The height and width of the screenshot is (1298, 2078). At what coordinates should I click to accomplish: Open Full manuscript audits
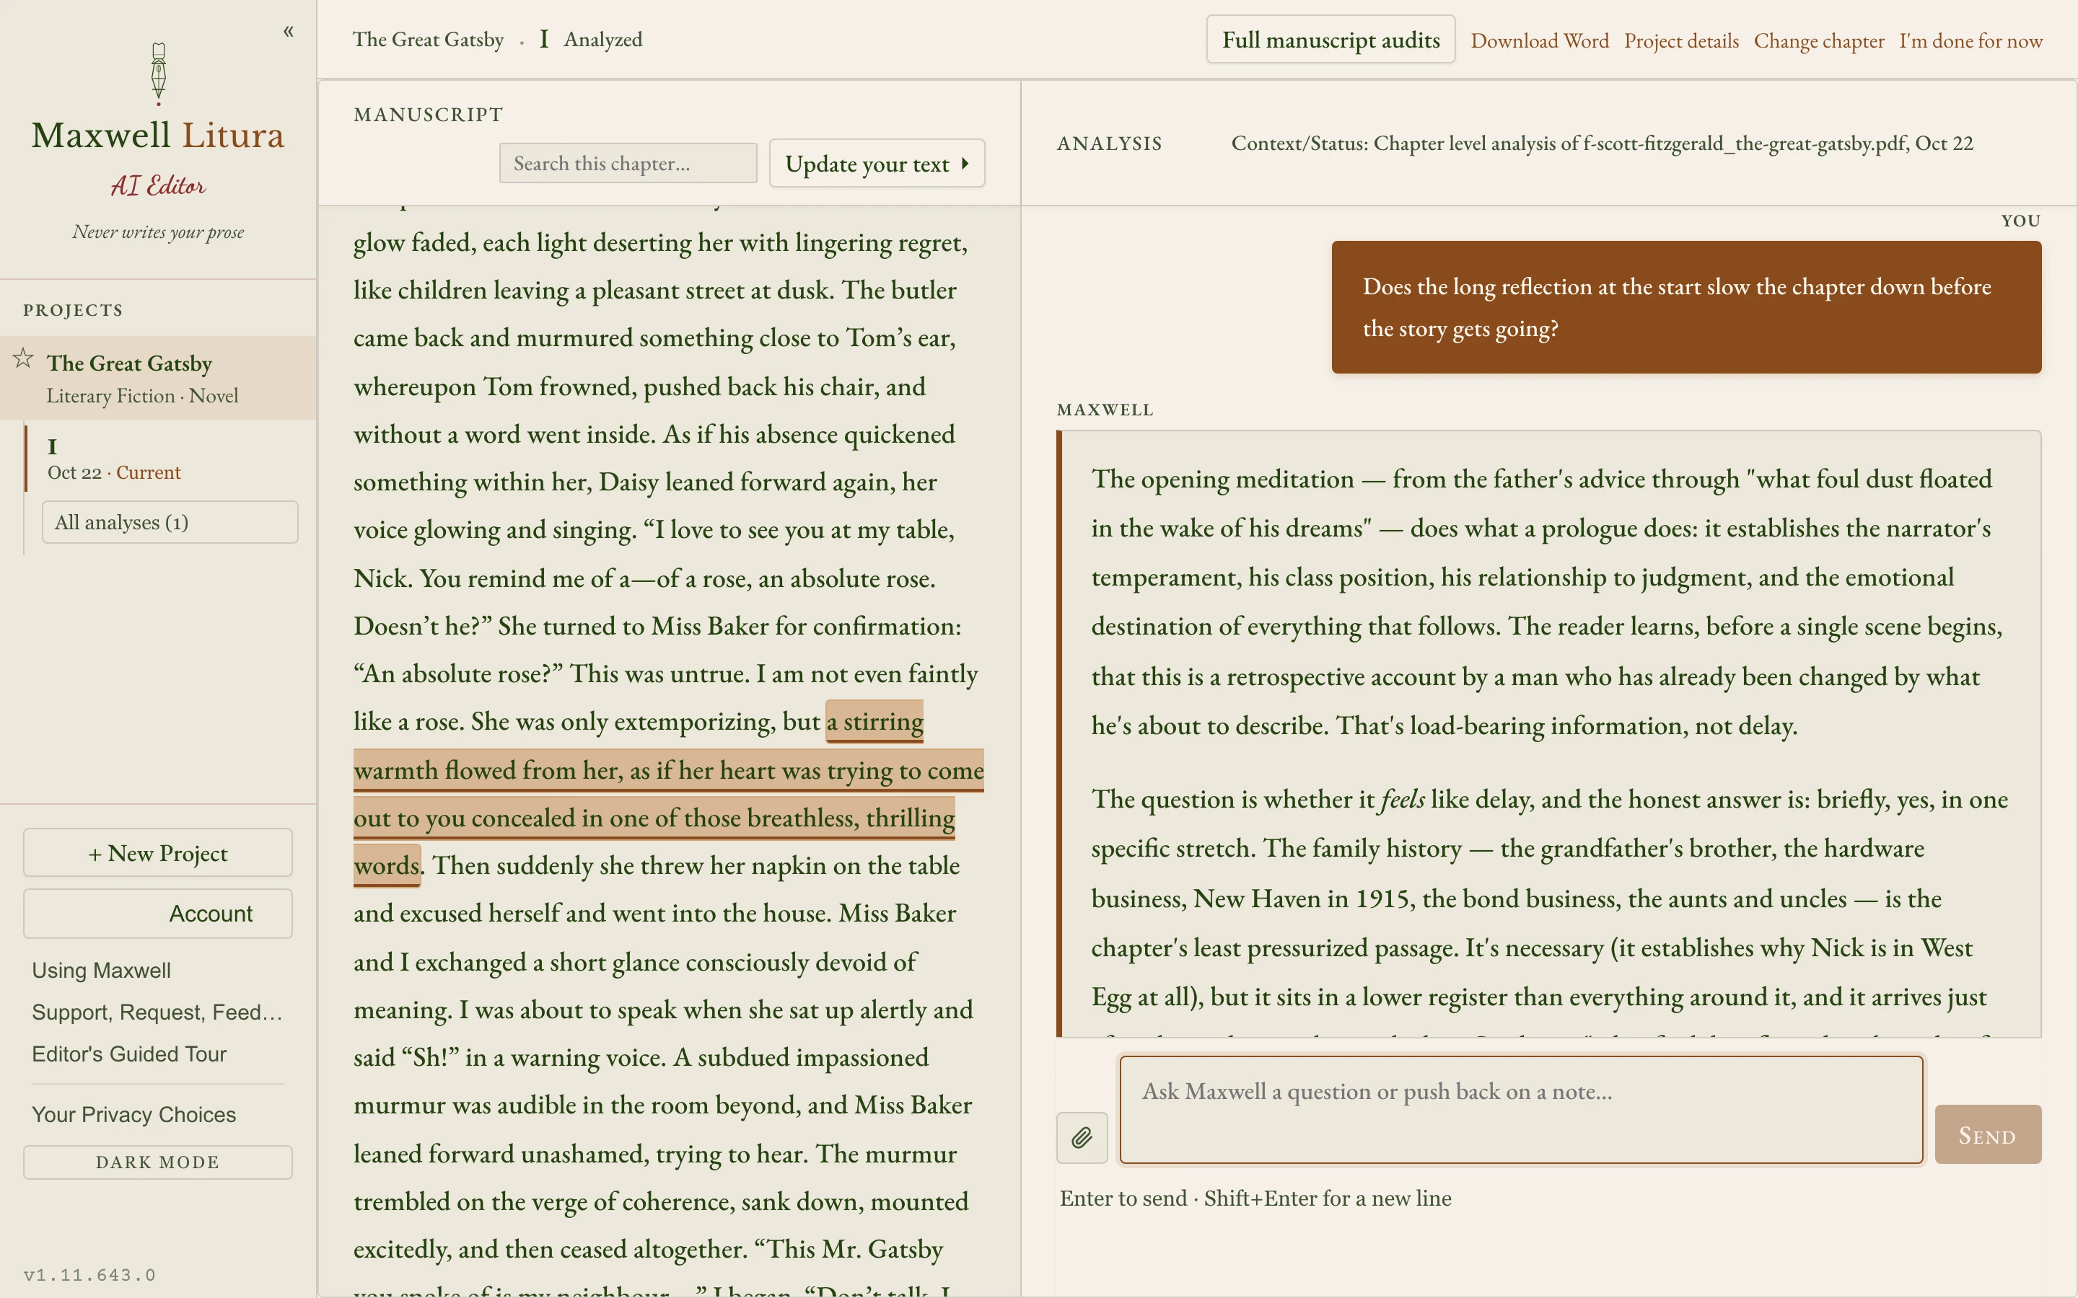(x=1330, y=40)
